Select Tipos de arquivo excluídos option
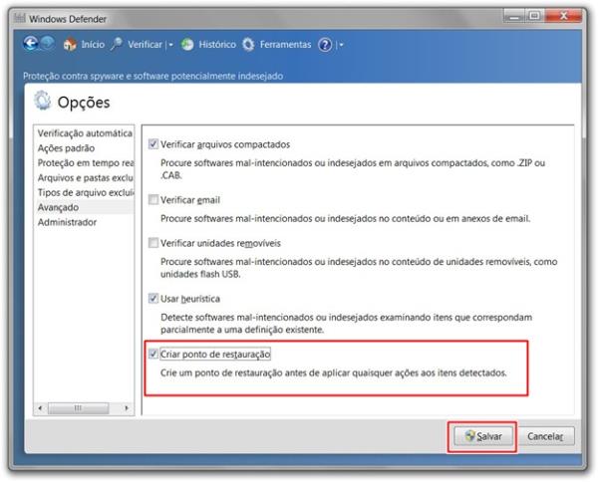The width and height of the screenshot is (598, 482). coord(85,193)
